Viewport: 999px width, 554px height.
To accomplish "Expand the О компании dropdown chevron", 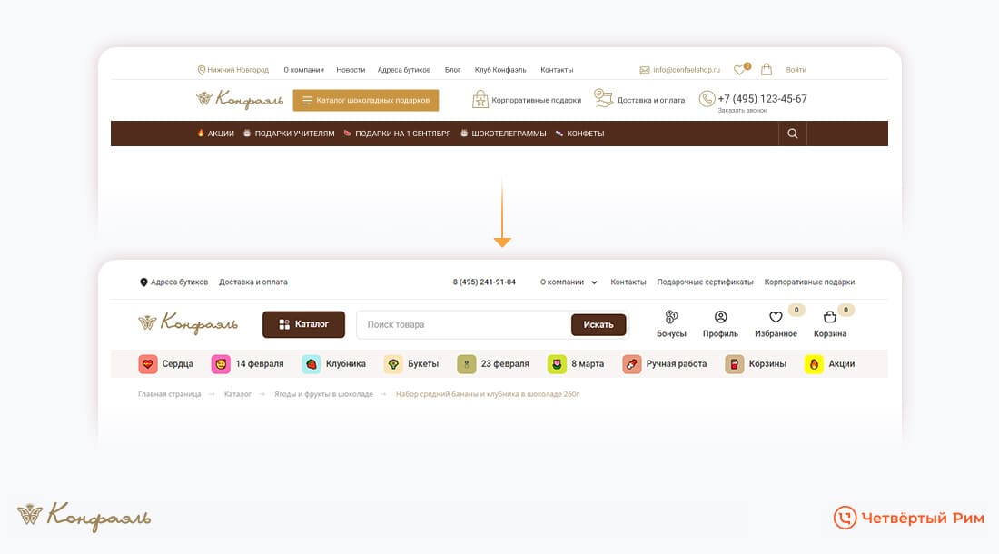I will pyautogui.click(x=594, y=282).
